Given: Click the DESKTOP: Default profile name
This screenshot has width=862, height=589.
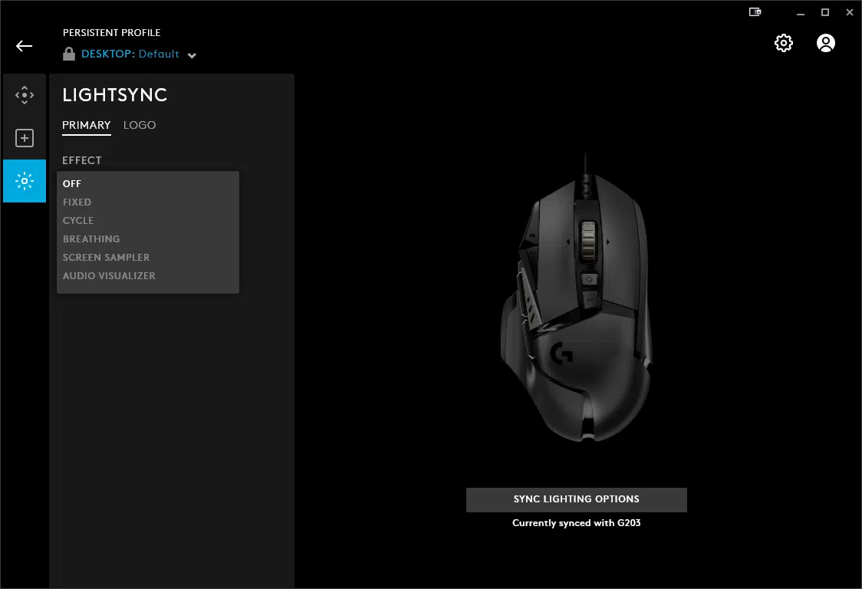Looking at the screenshot, I should 130,54.
